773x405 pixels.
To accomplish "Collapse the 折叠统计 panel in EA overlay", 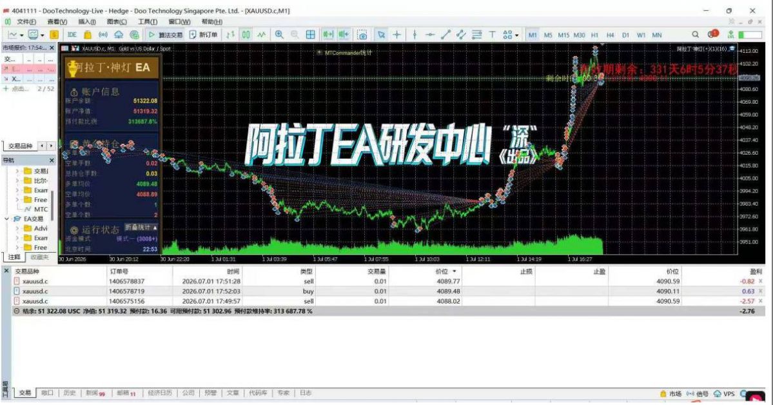I will [141, 228].
